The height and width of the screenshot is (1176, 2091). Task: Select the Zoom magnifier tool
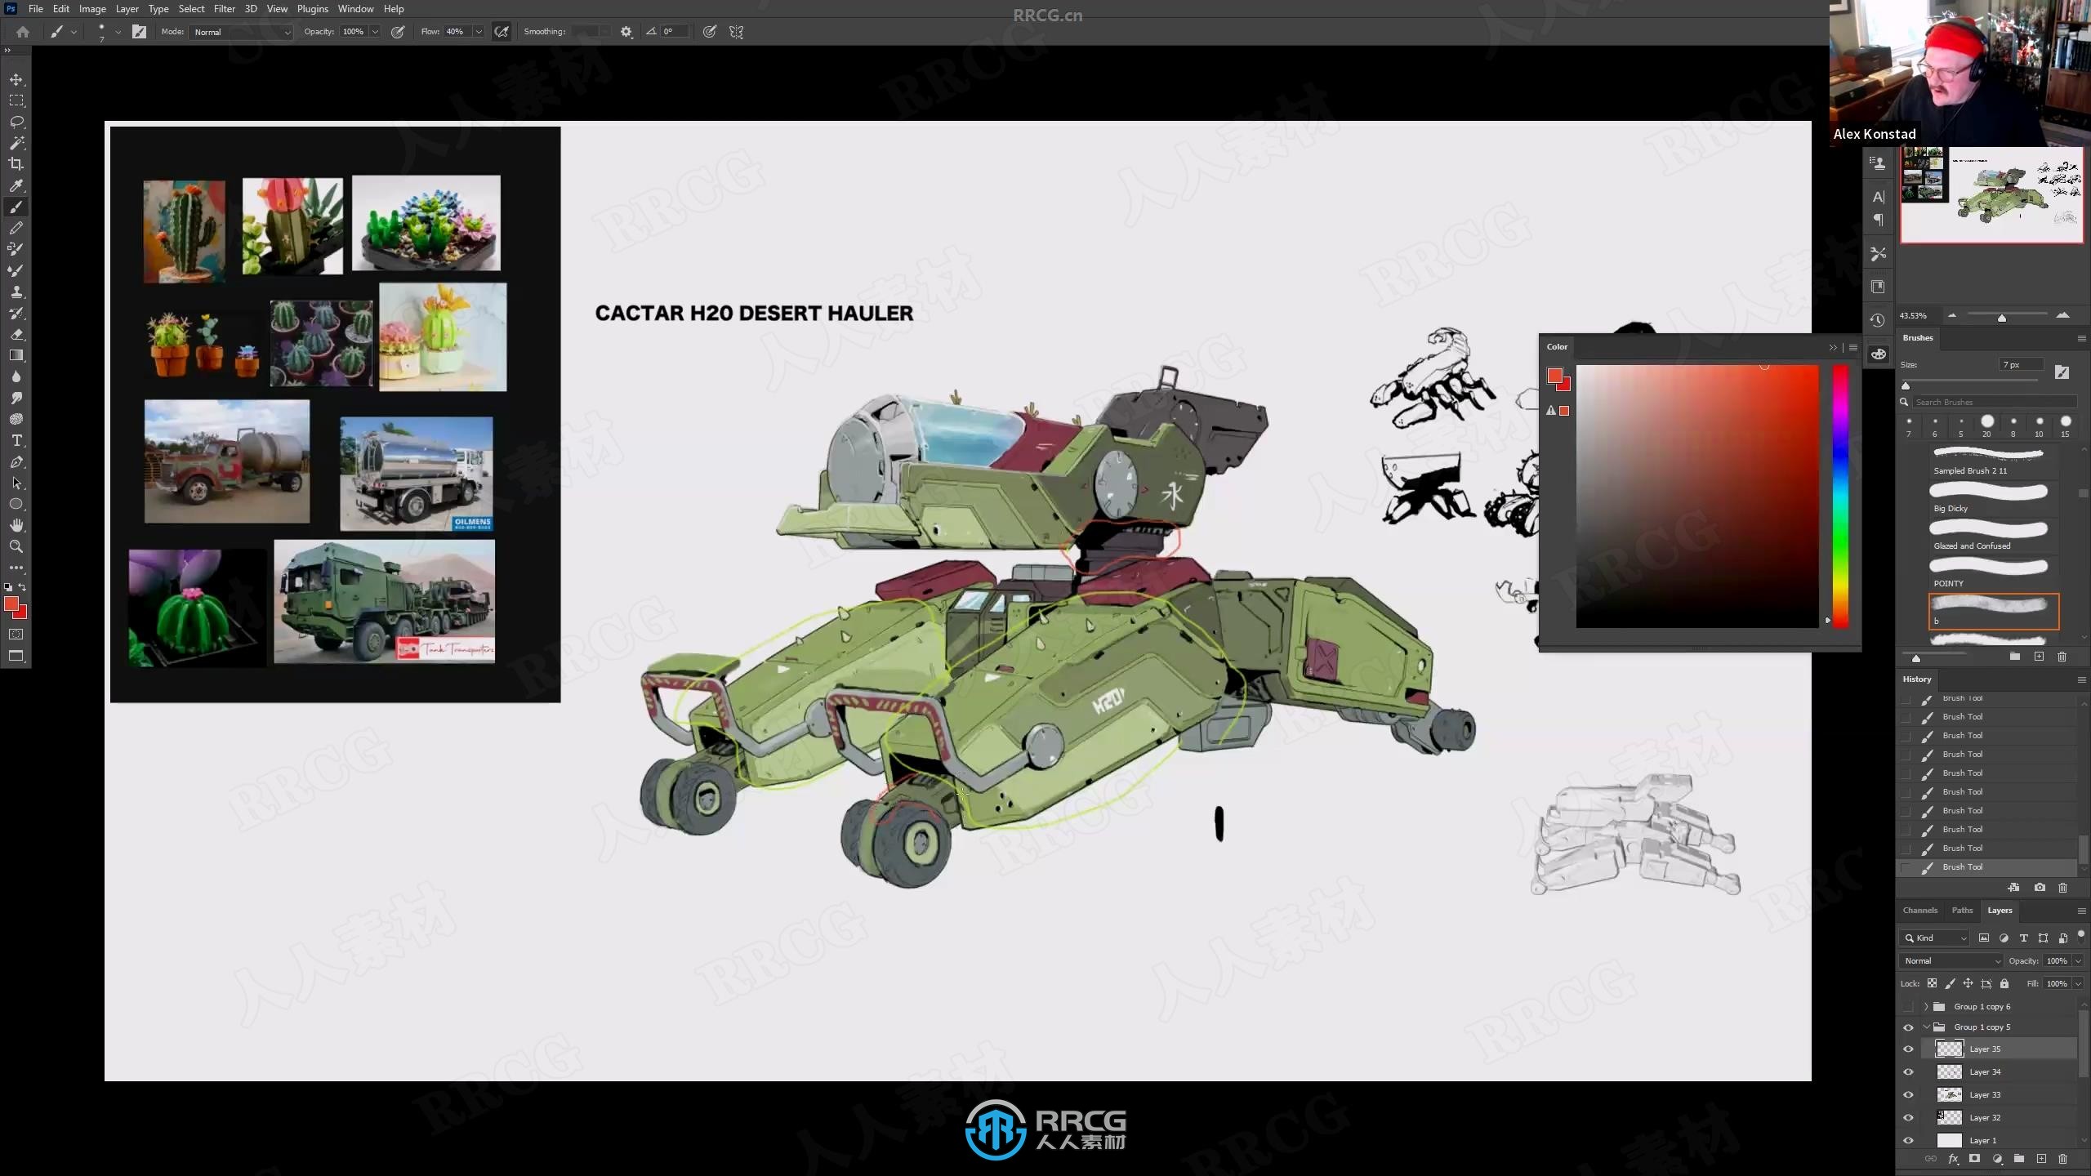coord(16,546)
